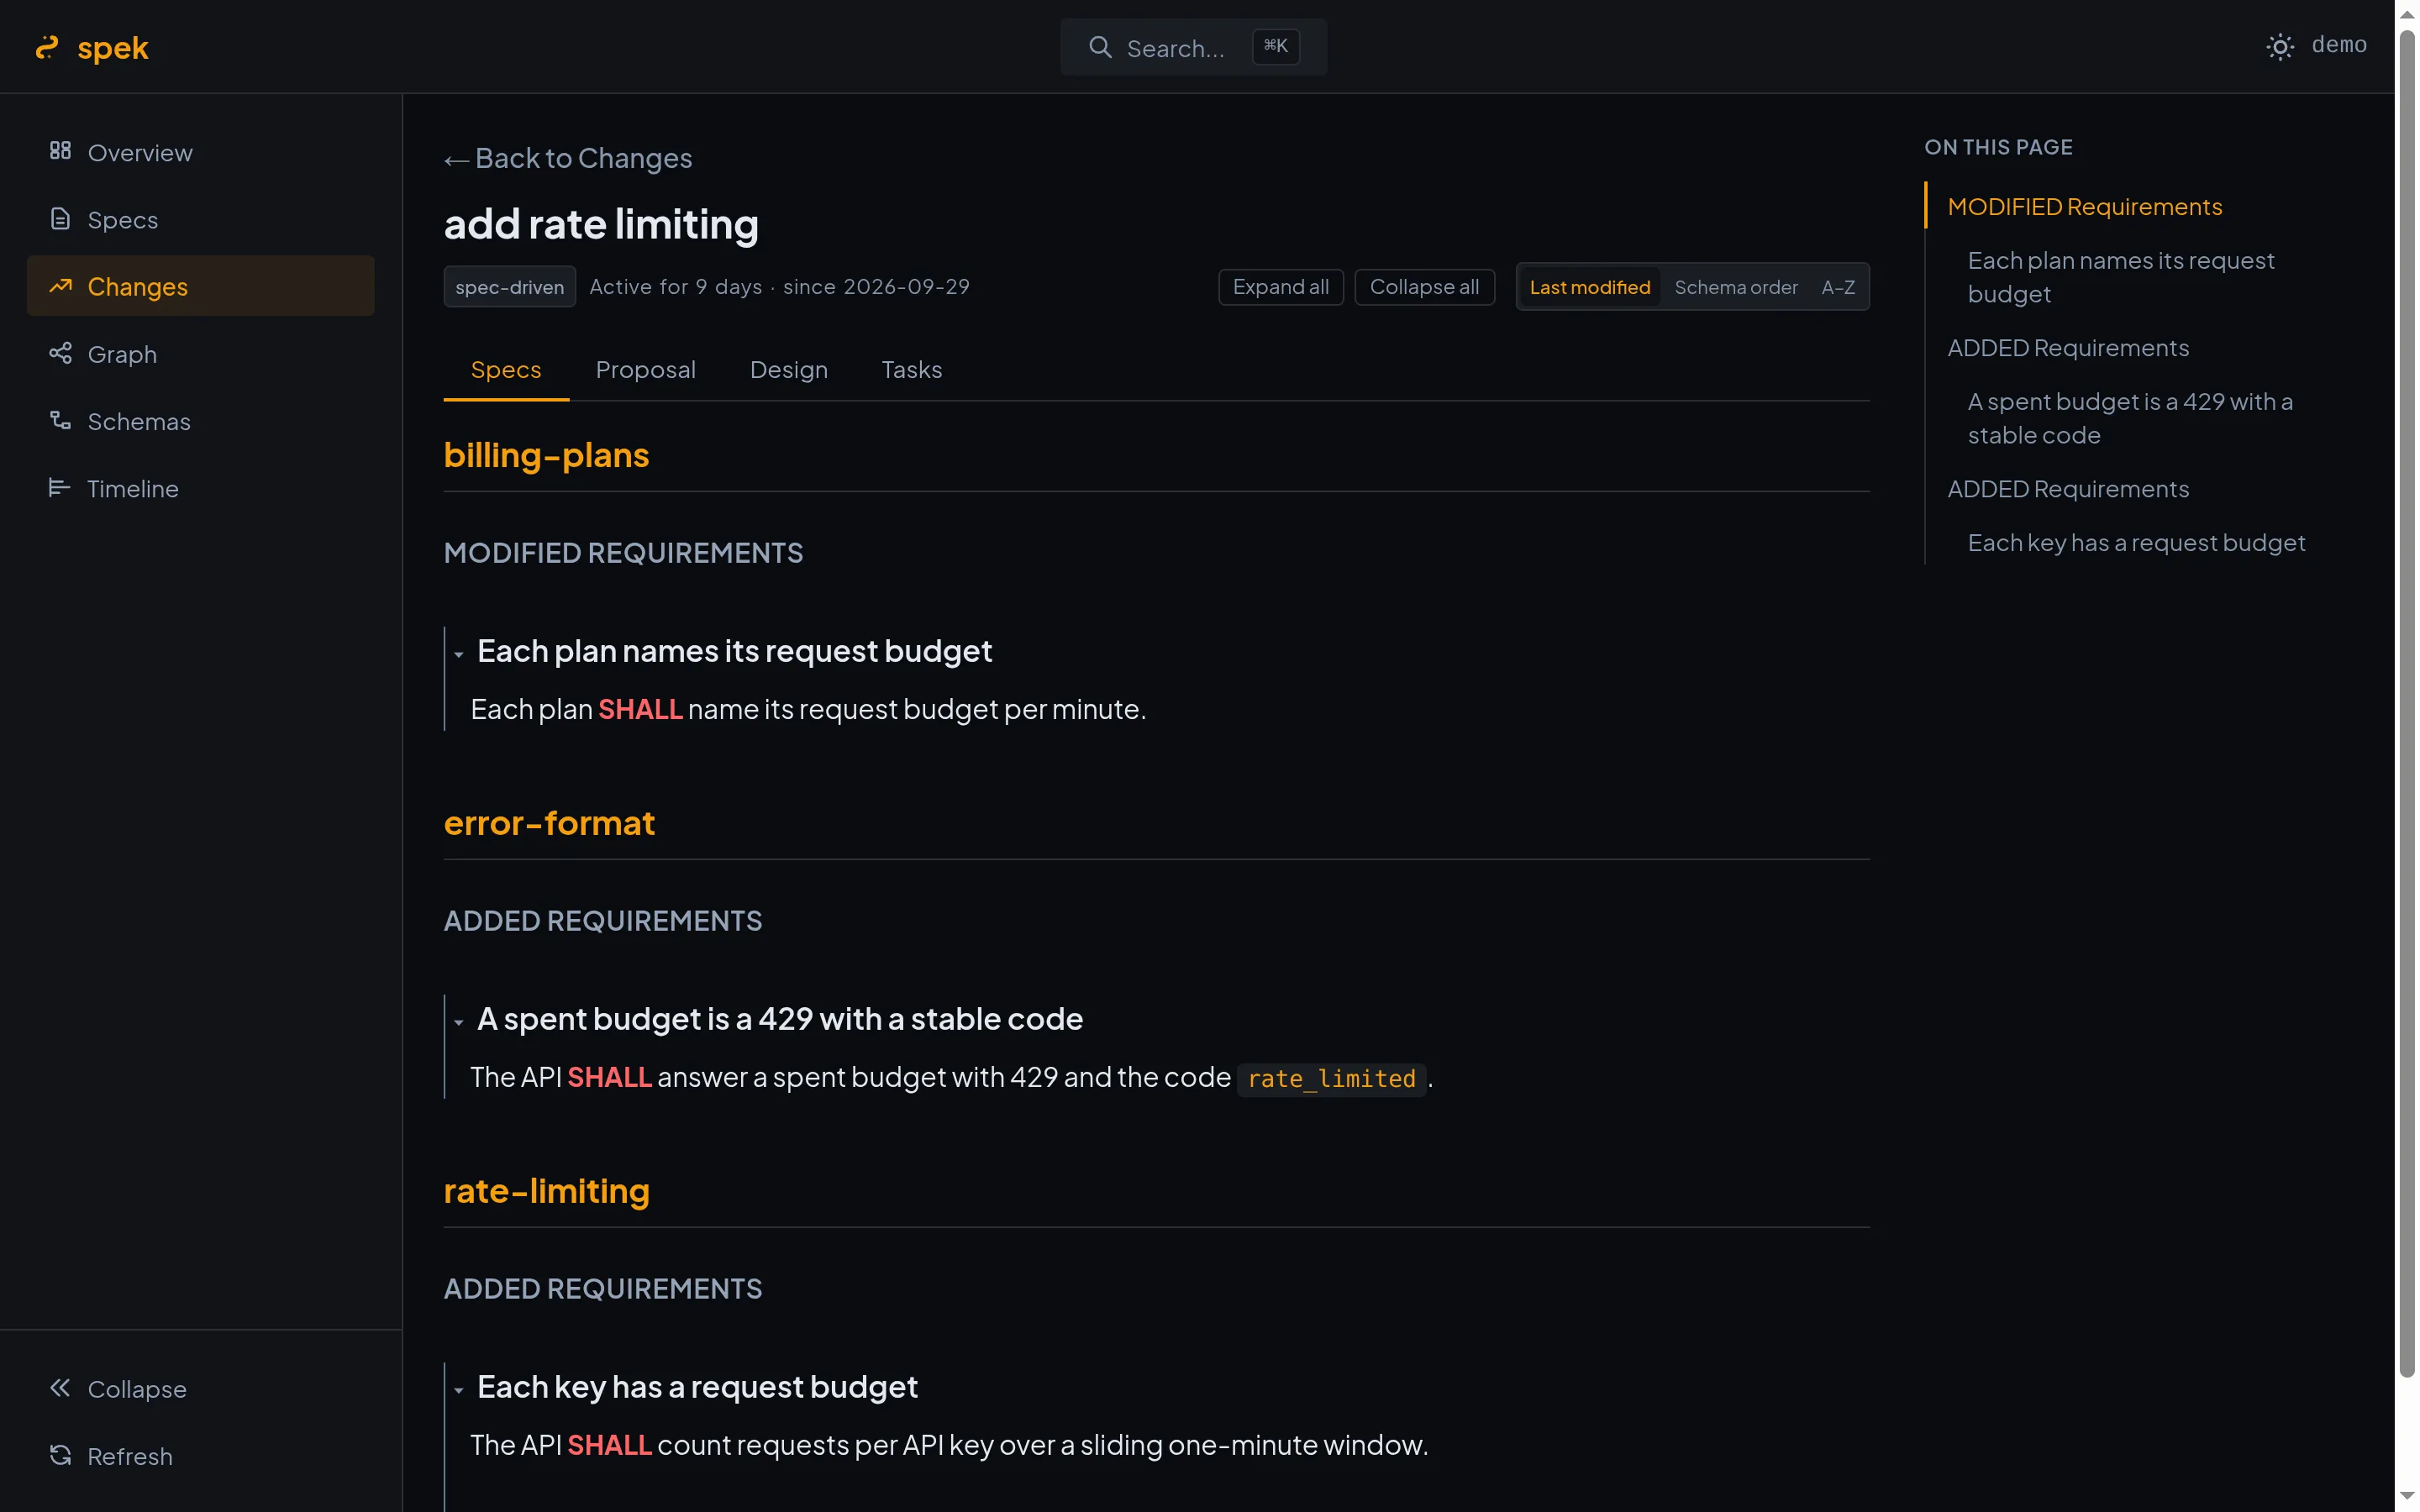Collapse 'A spent budget is a 429' requirement
2420x1512 pixels.
[x=459, y=1022]
